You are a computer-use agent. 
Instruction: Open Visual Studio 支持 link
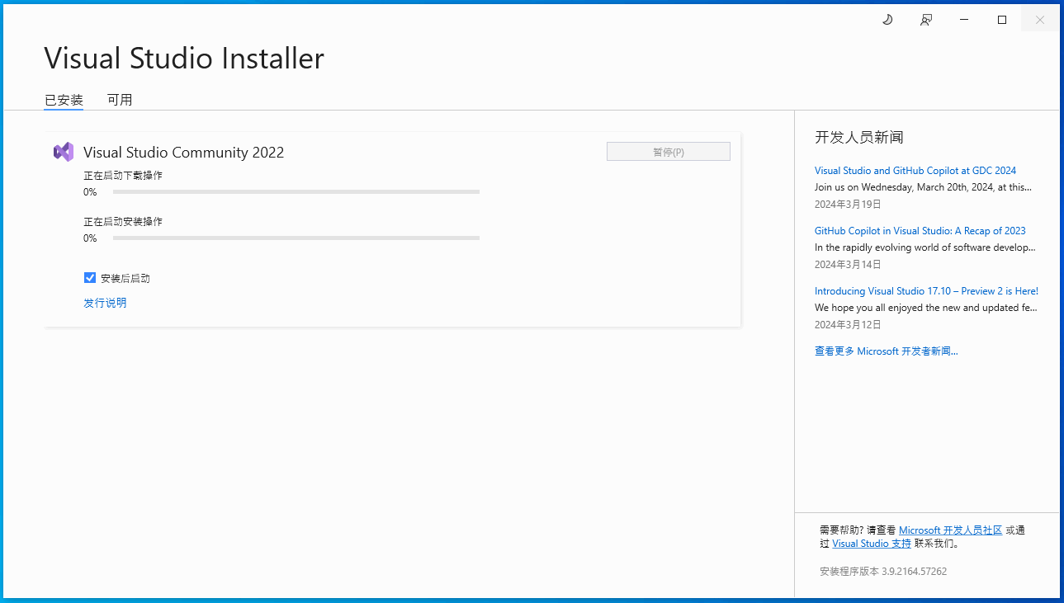872,544
